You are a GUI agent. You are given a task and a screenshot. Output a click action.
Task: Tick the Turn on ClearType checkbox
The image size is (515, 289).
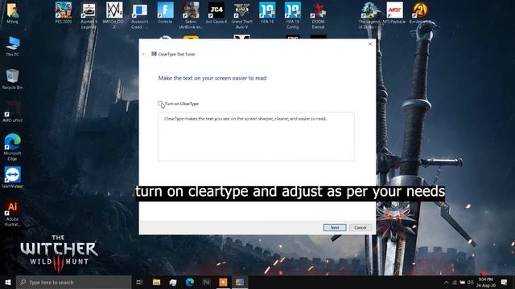(160, 104)
